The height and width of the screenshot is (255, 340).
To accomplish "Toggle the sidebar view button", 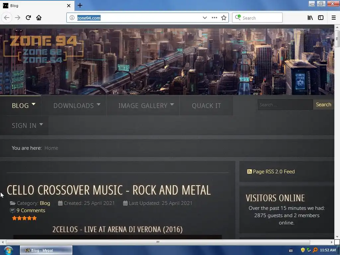I will 321,18.
